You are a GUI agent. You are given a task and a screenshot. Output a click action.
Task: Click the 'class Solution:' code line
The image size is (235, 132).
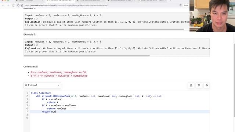point(41,93)
